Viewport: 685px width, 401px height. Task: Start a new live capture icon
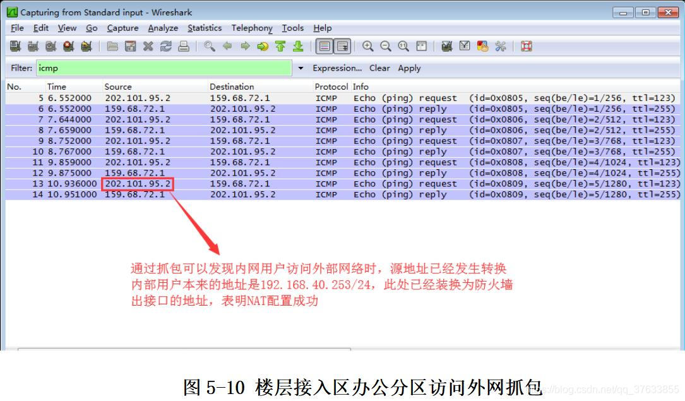tap(51, 46)
